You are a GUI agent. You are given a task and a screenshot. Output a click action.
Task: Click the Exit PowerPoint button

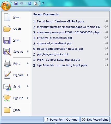click(95, 120)
